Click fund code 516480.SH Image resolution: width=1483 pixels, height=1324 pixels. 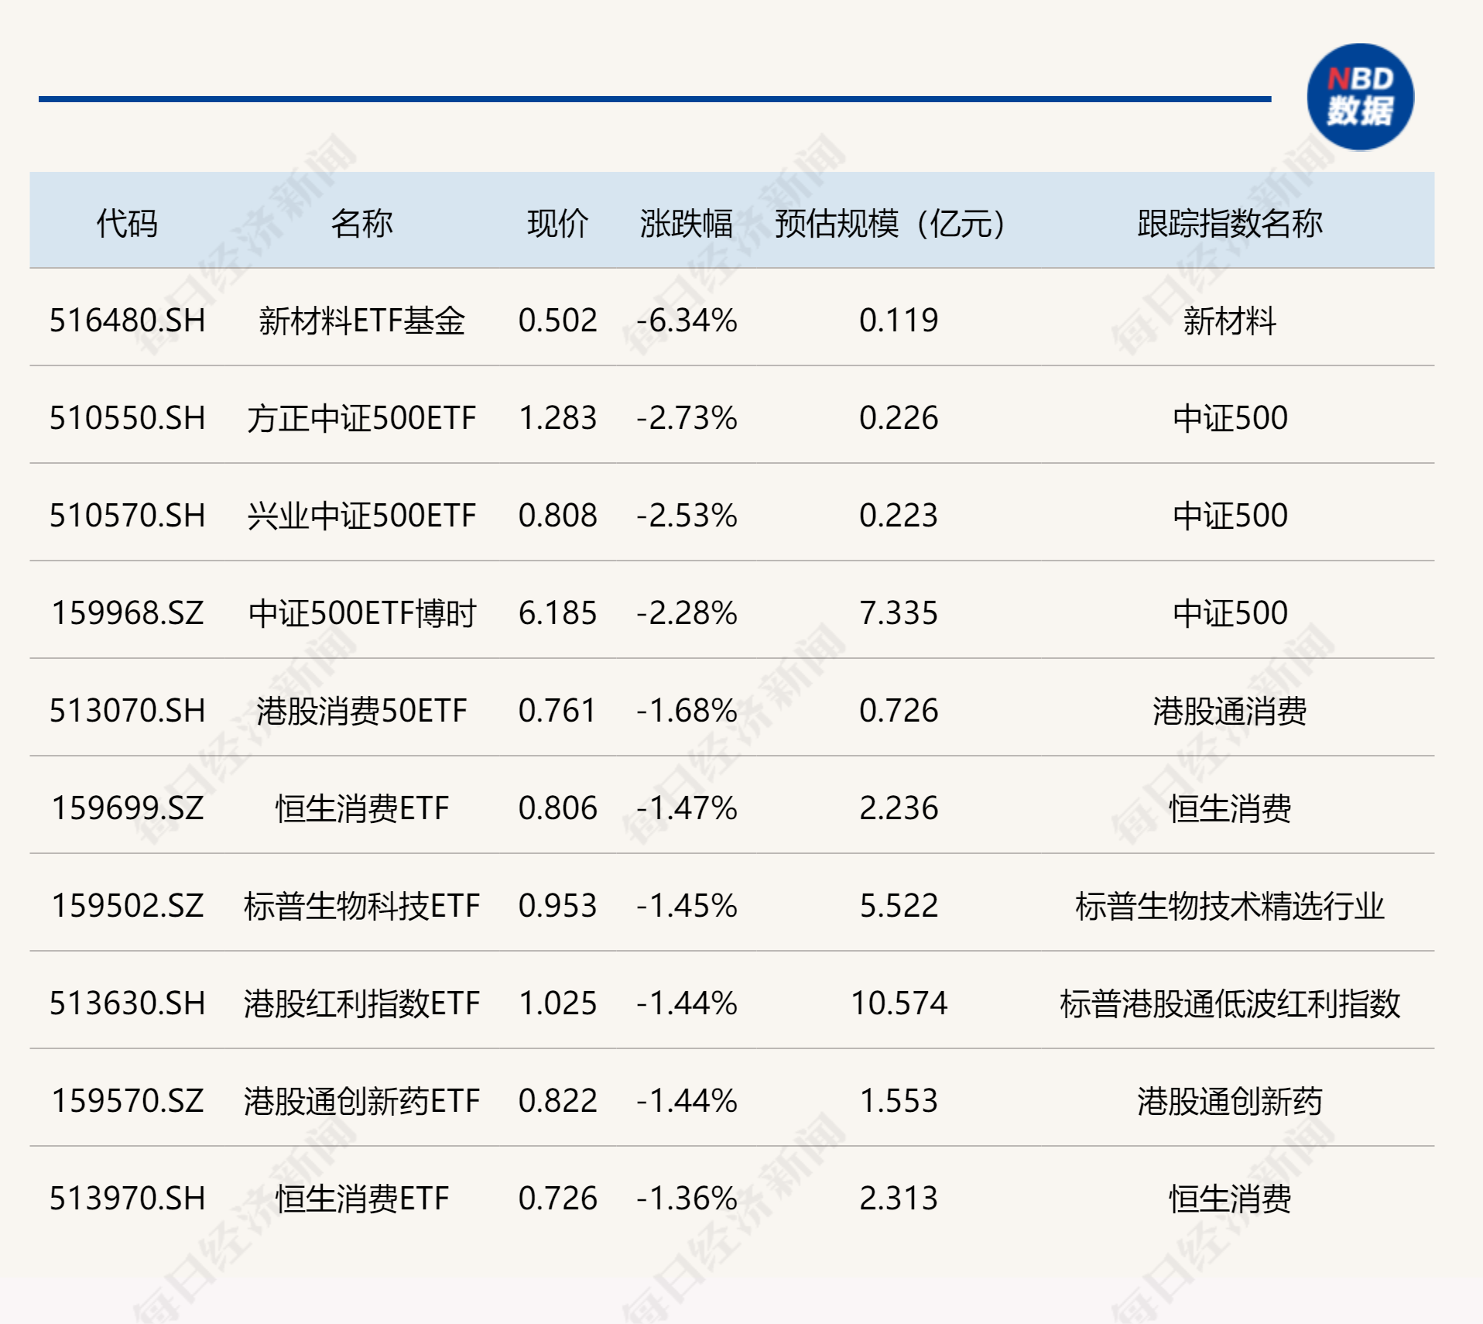click(x=128, y=321)
